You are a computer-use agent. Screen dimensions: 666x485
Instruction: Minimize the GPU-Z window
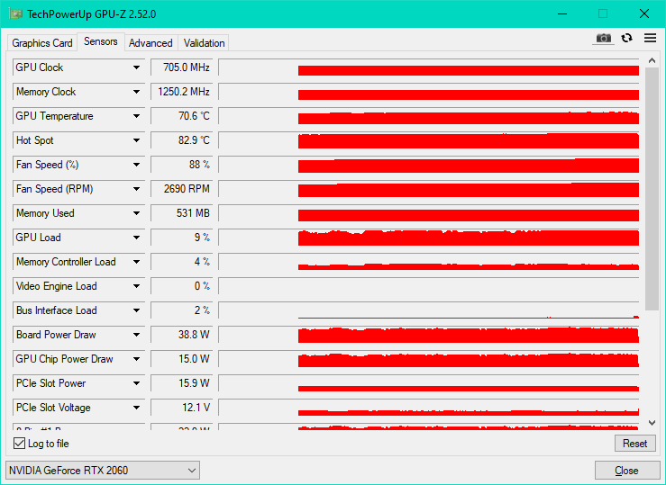click(562, 14)
